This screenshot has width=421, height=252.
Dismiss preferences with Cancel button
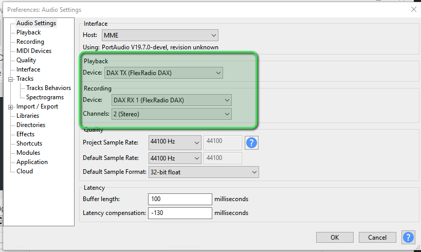377,238
